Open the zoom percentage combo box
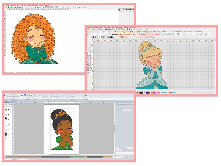Image resolution: width=221 pixels, height=166 pixels. [143, 29]
